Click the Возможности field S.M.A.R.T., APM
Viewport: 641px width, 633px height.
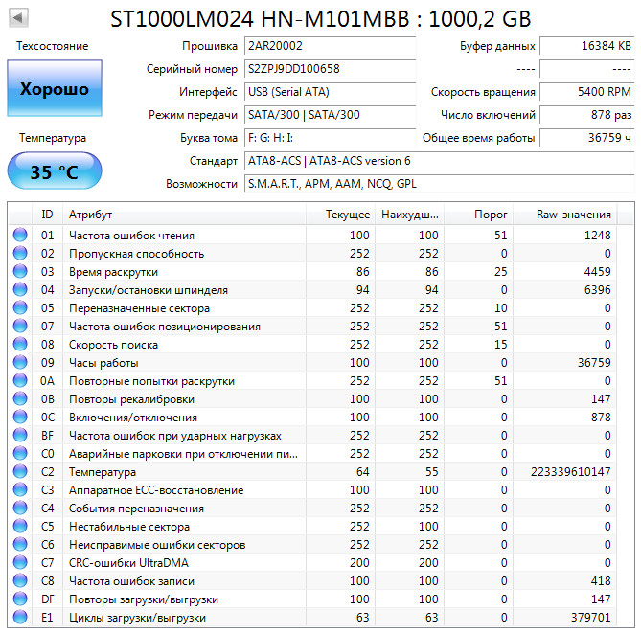(440, 184)
